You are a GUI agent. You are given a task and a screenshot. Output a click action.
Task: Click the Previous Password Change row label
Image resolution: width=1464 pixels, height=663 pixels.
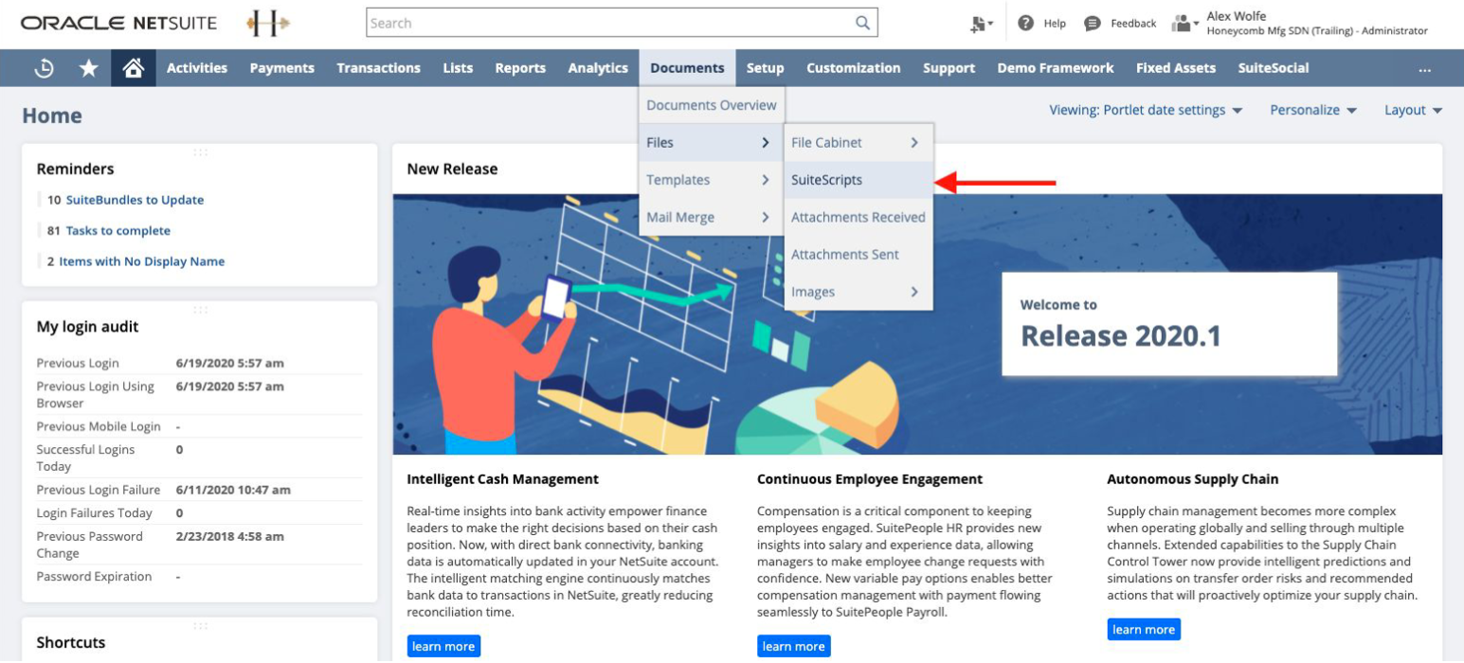tap(90, 545)
